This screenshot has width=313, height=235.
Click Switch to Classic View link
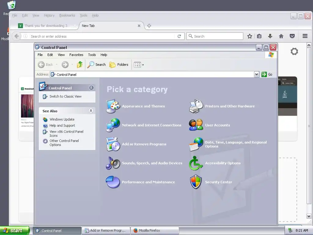coord(65,96)
